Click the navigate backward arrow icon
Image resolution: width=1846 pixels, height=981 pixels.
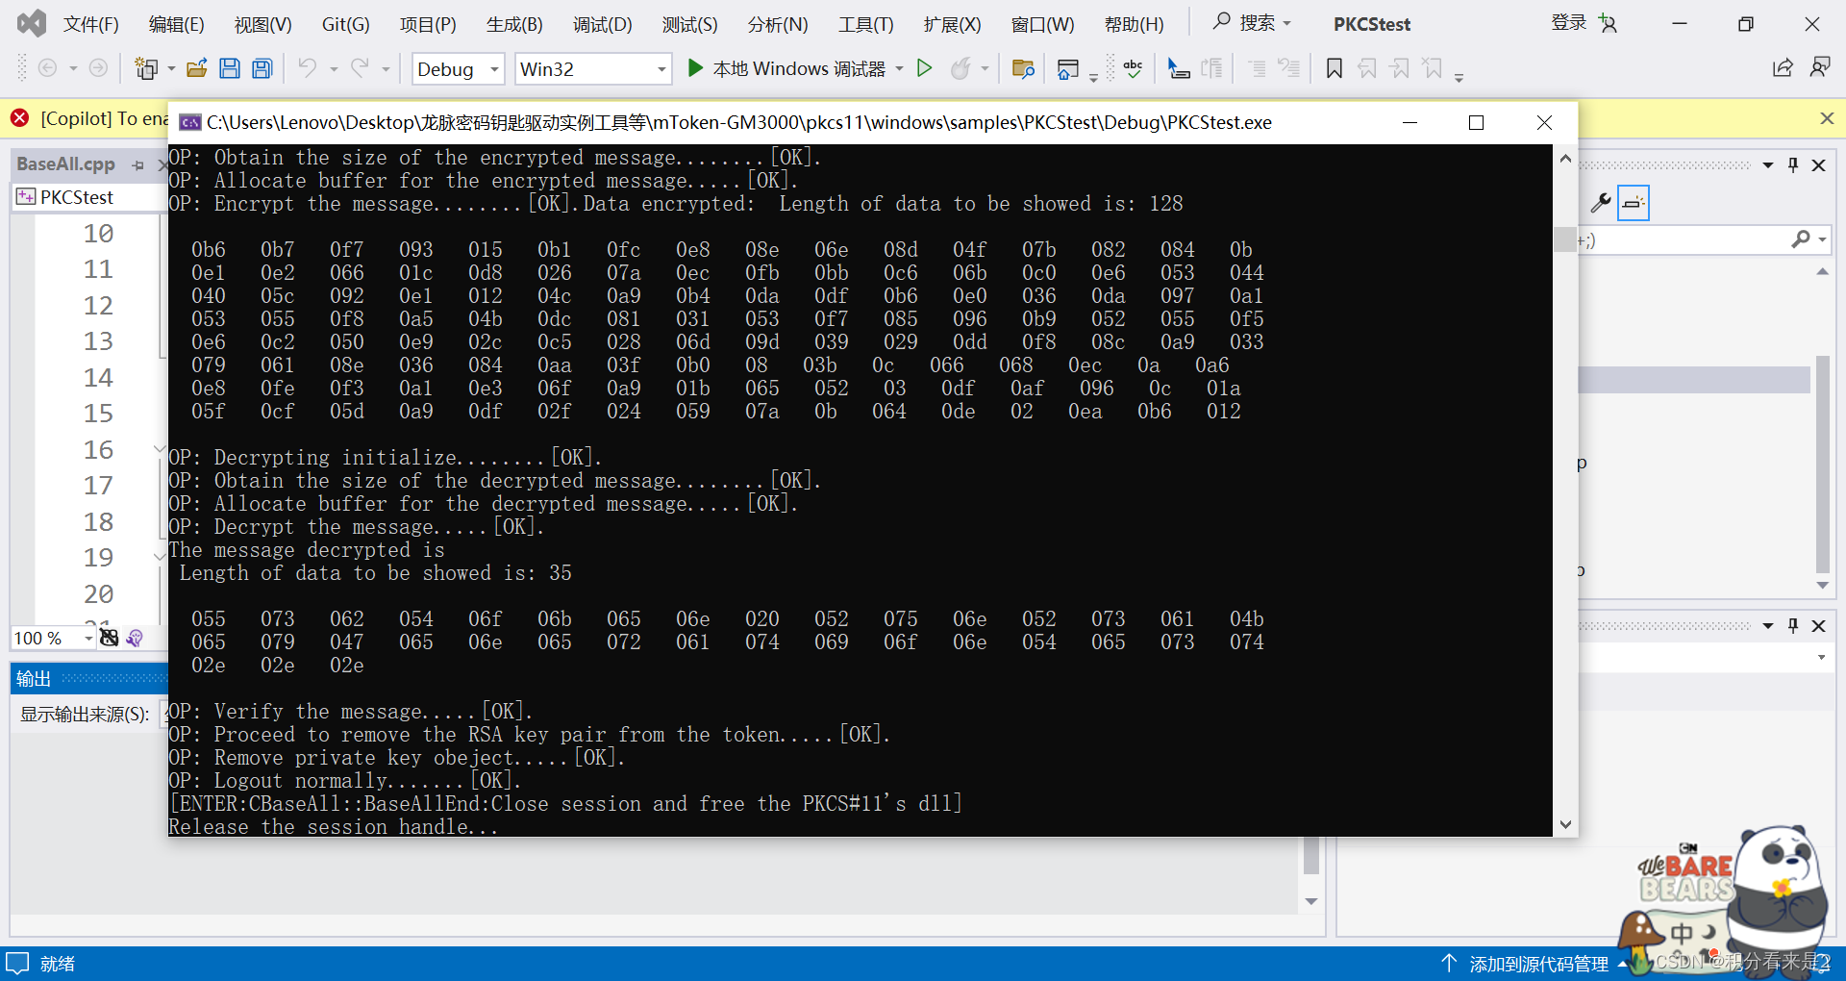pyautogui.click(x=47, y=68)
